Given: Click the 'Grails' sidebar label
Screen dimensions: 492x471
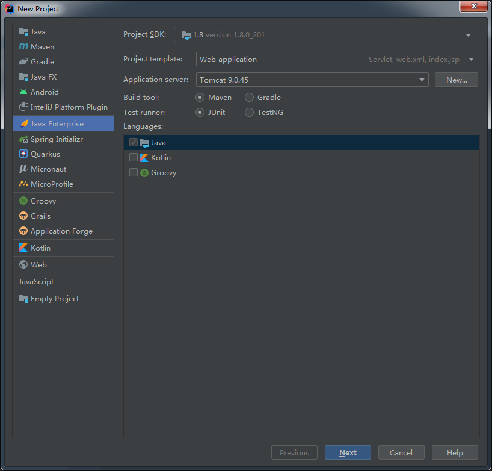Looking at the screenshot, I should tap(40, 216).
